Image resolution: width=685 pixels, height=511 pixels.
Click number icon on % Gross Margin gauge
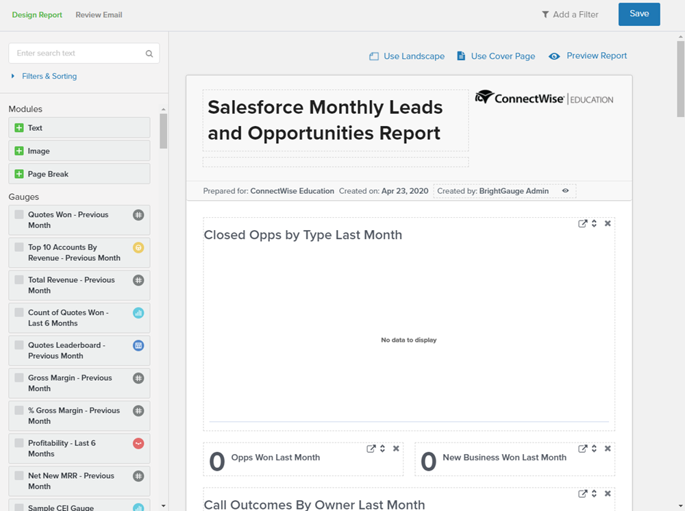pyautogui.click(x=138, y=410)
